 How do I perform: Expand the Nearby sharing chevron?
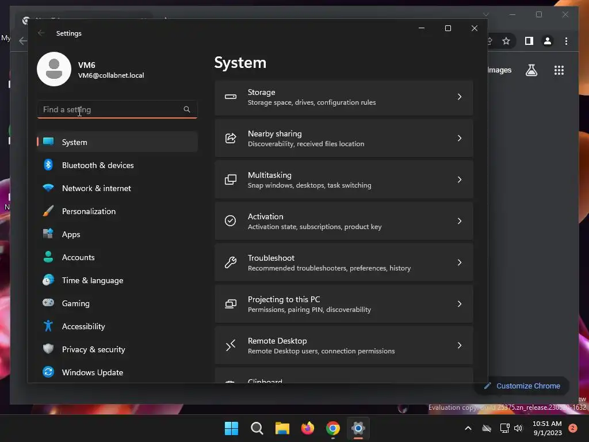(x=460, y=138)
